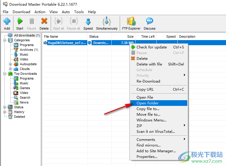Choose Properties... in context menu
Screen dimensions: 226x166
159,157
